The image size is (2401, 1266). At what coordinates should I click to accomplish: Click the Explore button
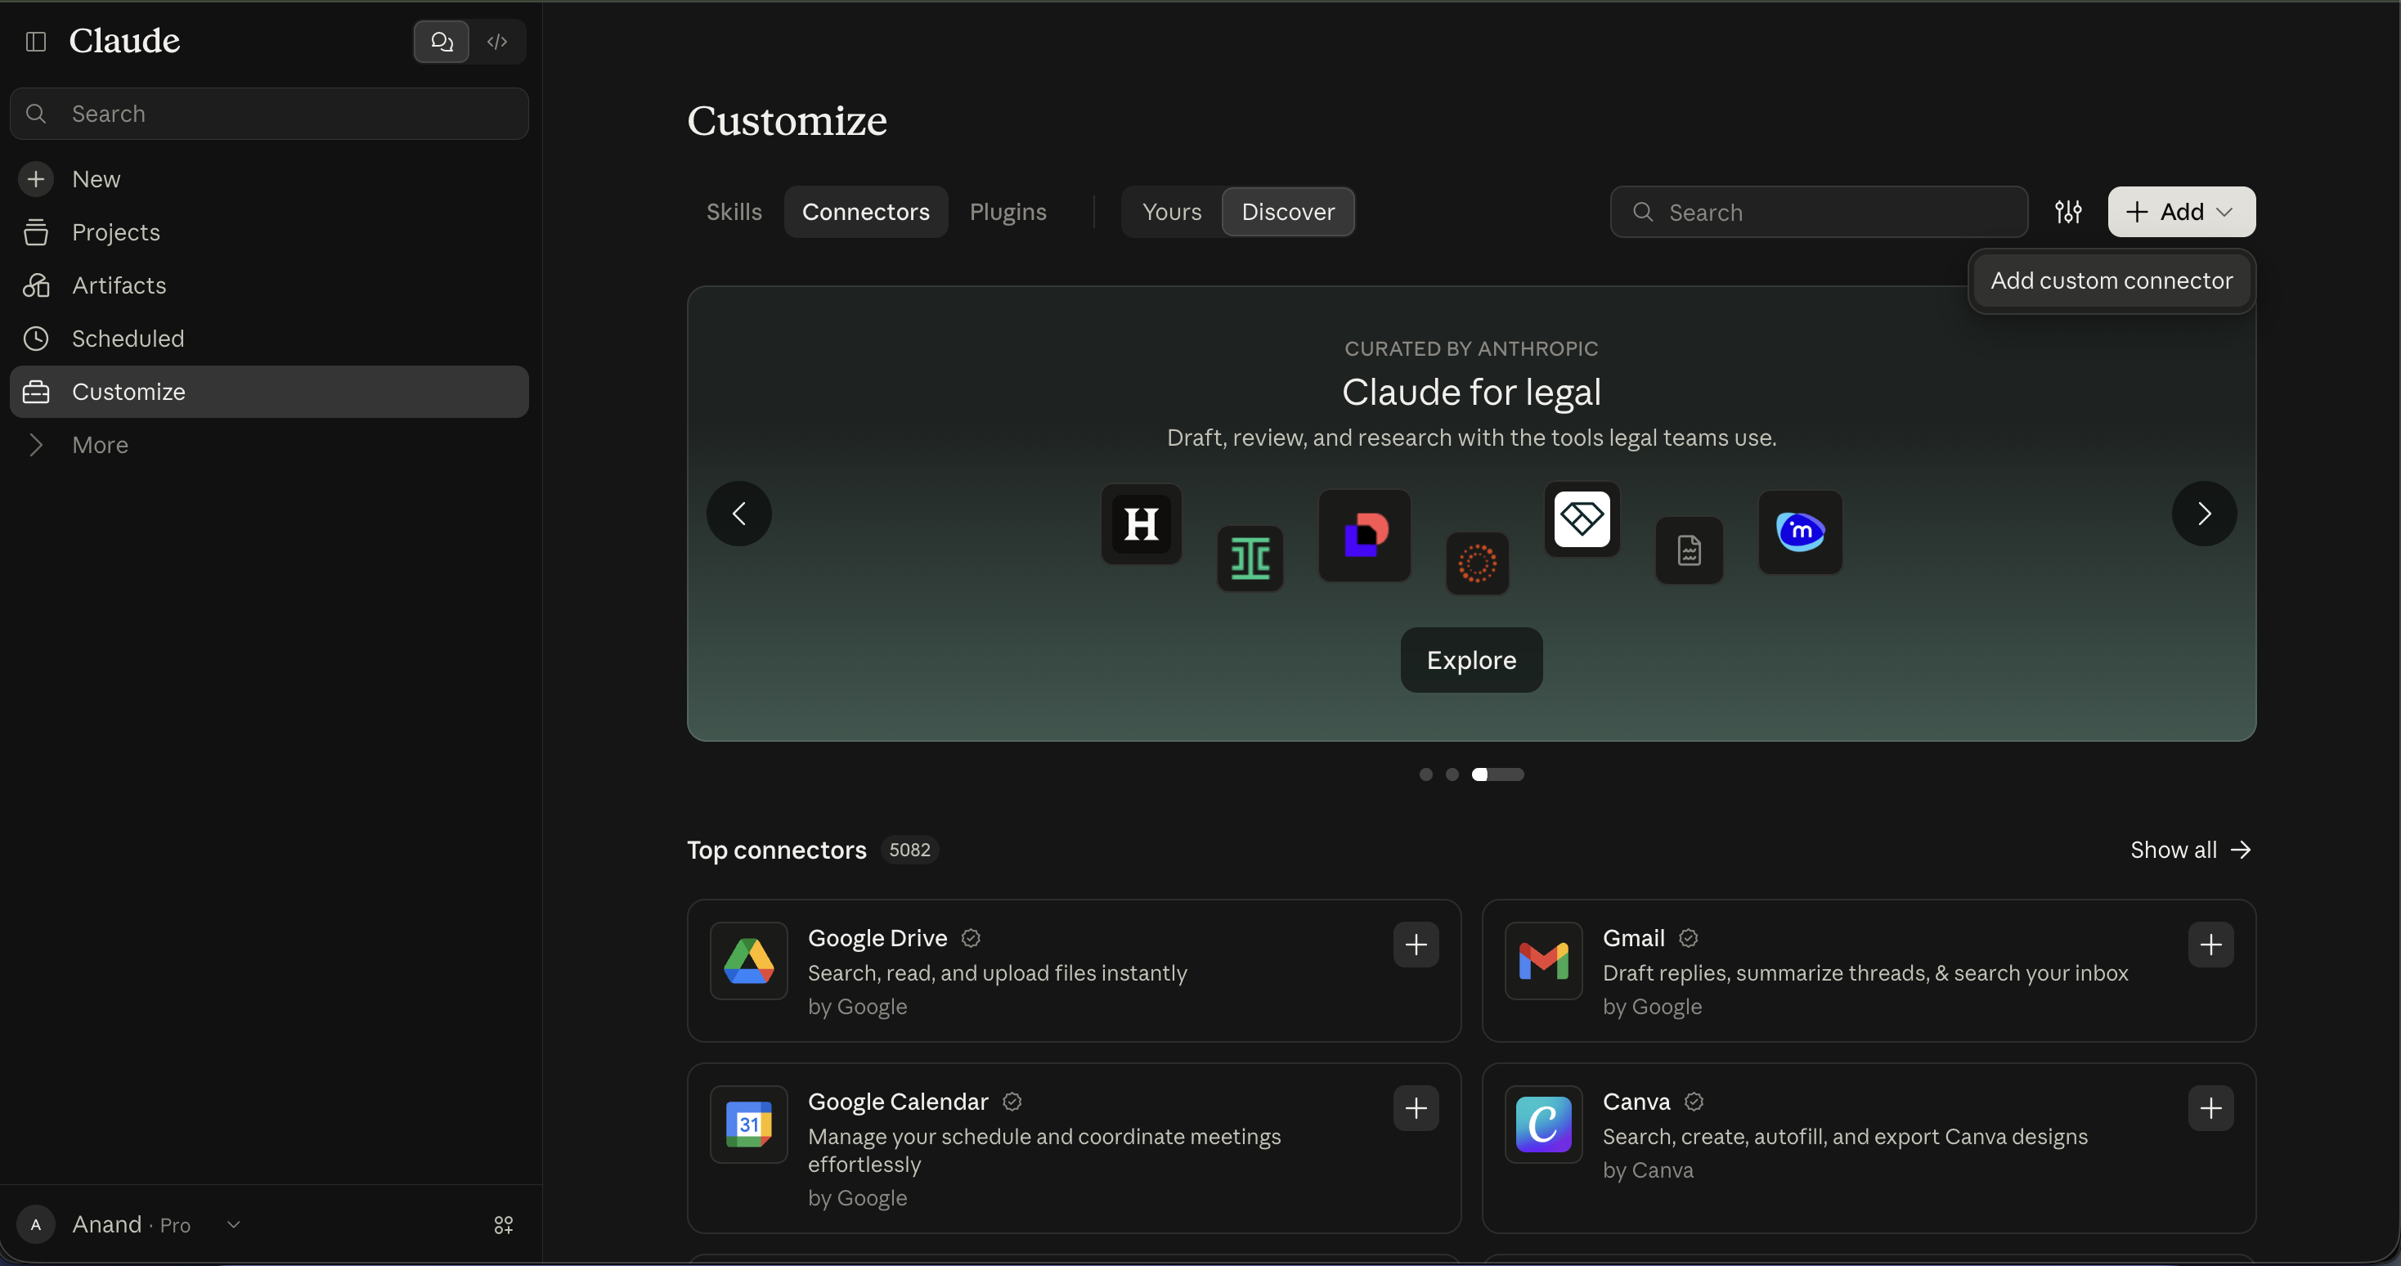click(x=1471, y=660)
